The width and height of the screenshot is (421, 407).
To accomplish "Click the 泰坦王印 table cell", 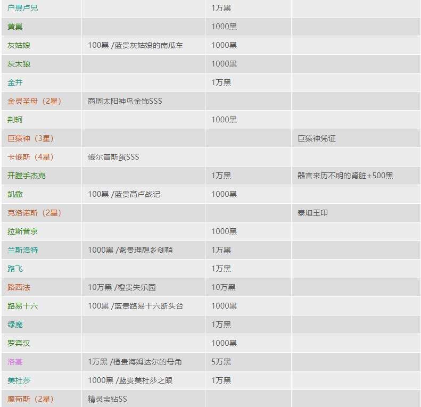I will tap(313, 213).
